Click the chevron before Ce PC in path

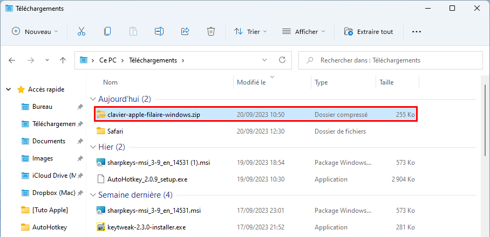pyautogui.click(x=93, y=60)
